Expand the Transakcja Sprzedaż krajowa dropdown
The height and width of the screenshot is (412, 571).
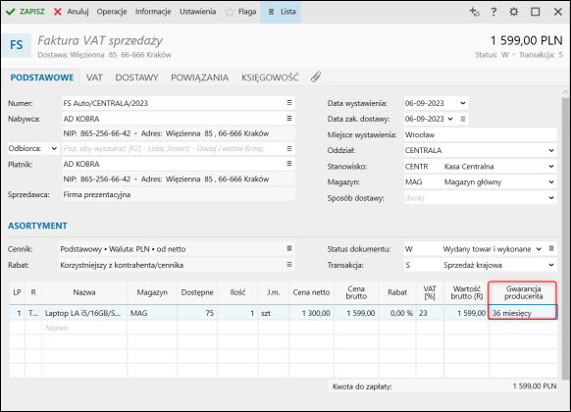551,265
